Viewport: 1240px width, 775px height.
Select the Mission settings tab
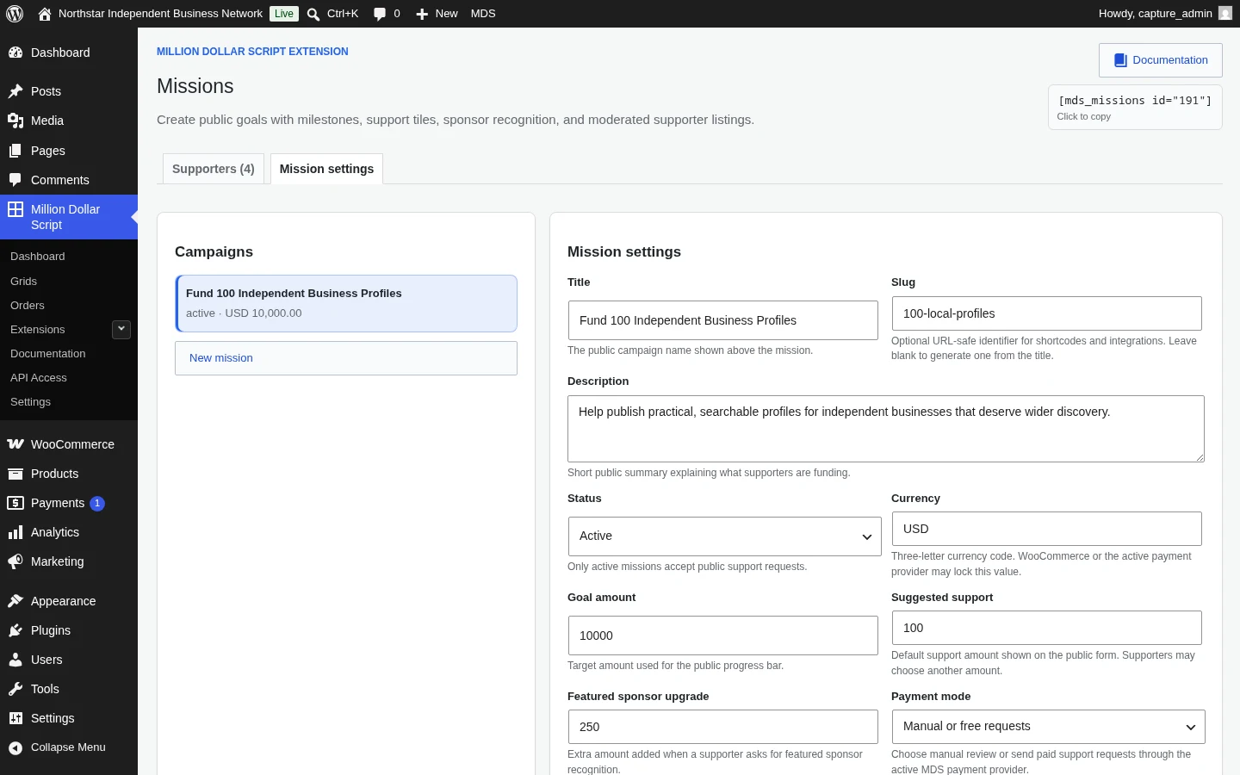coord(326,169)
